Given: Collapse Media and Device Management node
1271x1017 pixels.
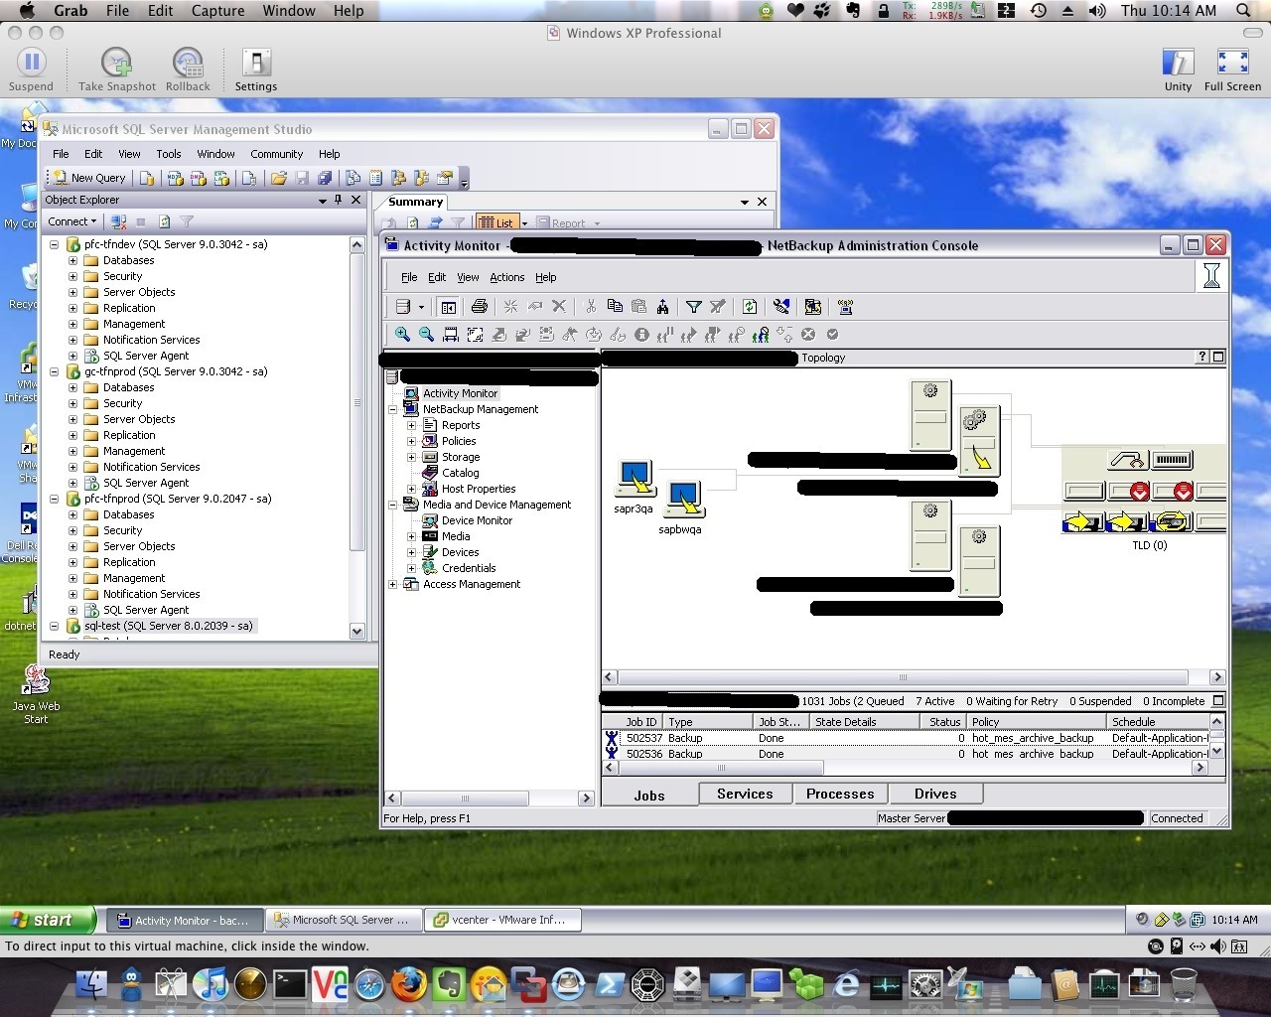Looking at the screenshot, I should [x=392, y=505].
